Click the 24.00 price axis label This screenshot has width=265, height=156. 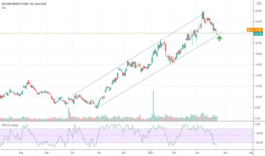[258, 22]
